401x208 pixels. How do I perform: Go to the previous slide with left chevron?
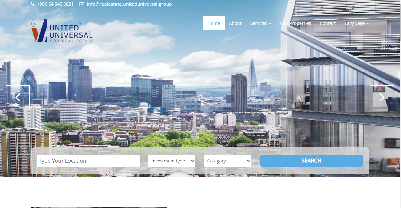coord(18,97)
